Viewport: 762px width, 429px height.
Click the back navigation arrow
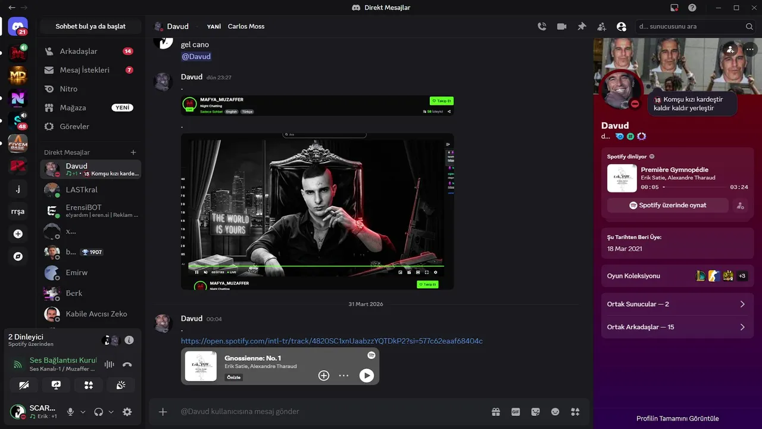(x=12, y=8)
